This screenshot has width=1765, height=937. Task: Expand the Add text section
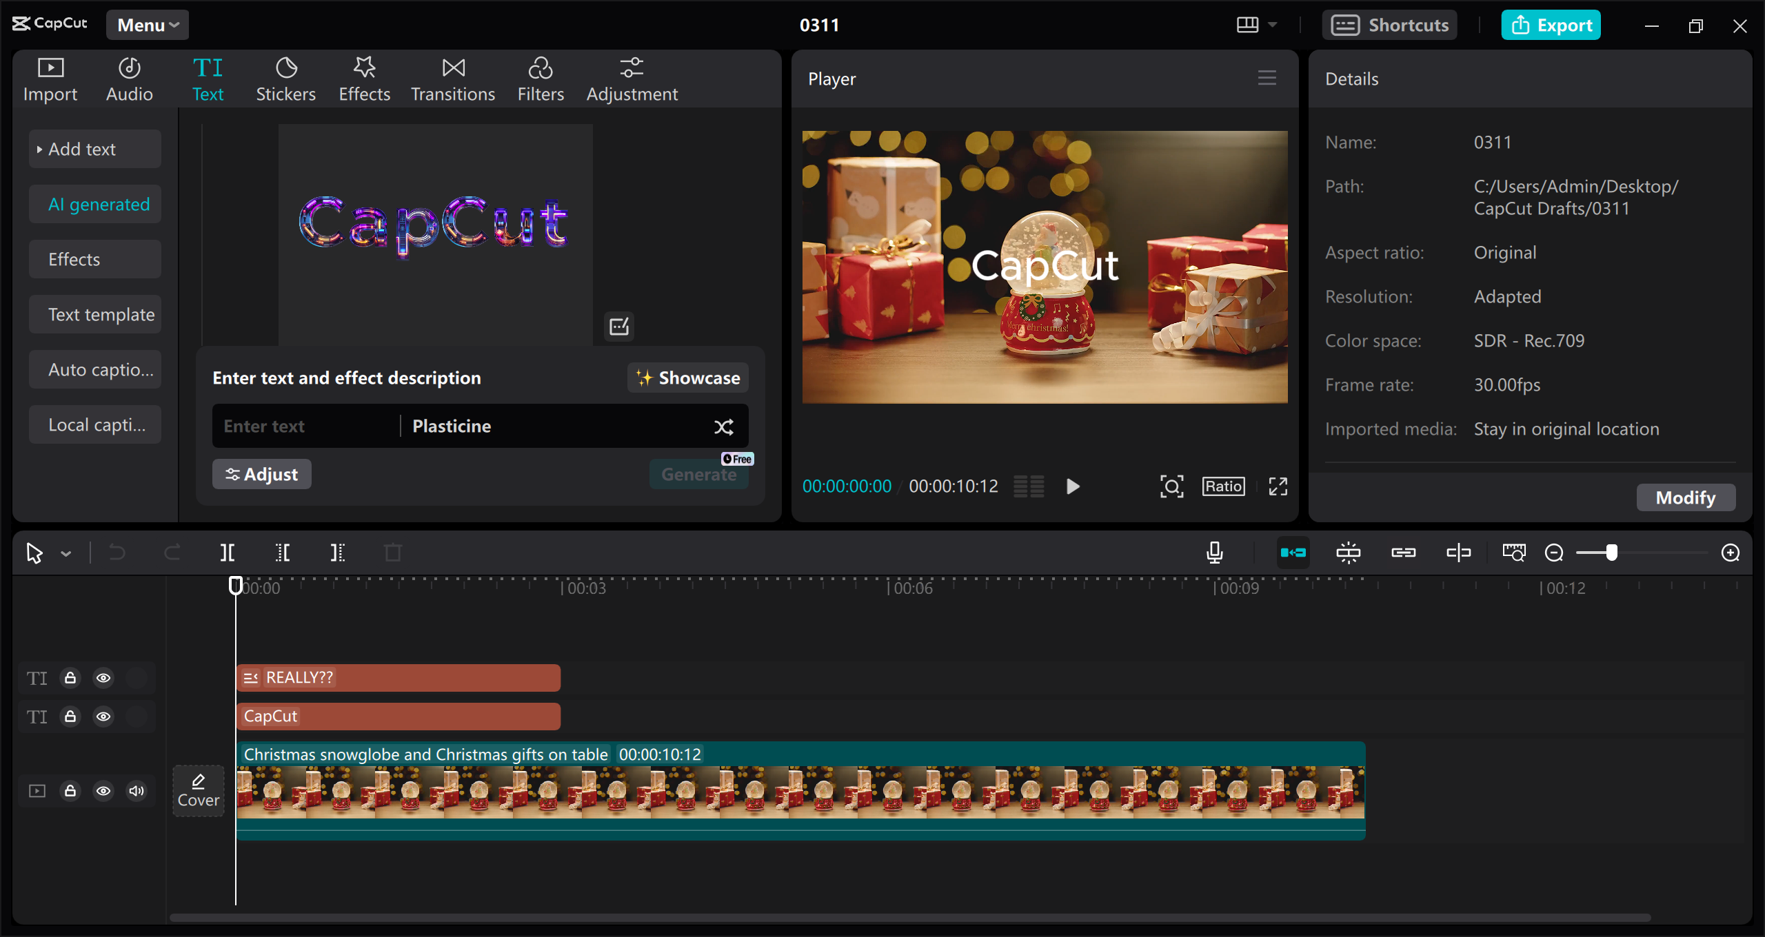tap(94, 148)
